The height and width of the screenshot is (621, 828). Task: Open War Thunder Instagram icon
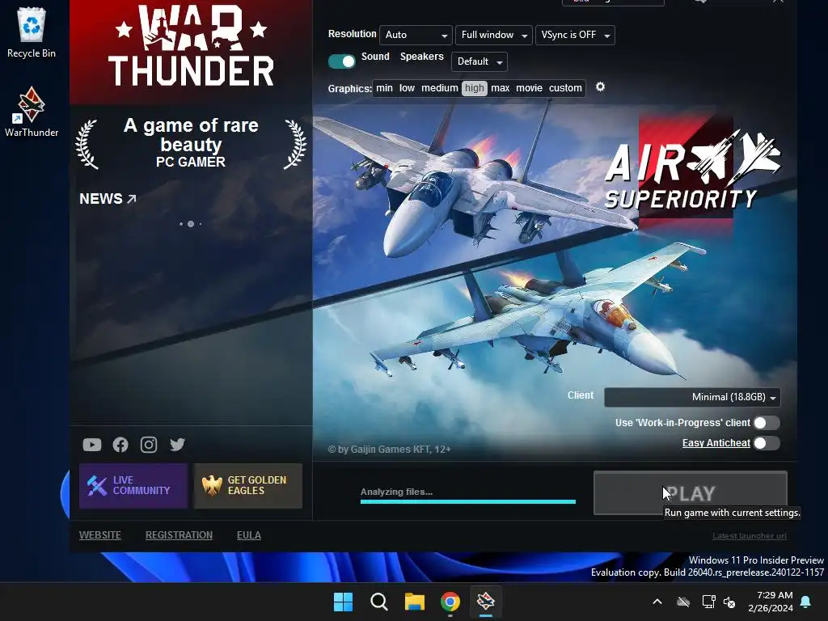(149, 445)
